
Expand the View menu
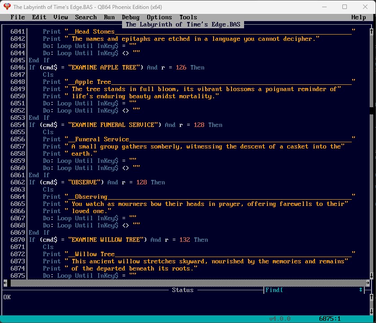pyautogui.click(x=61, y=17)
